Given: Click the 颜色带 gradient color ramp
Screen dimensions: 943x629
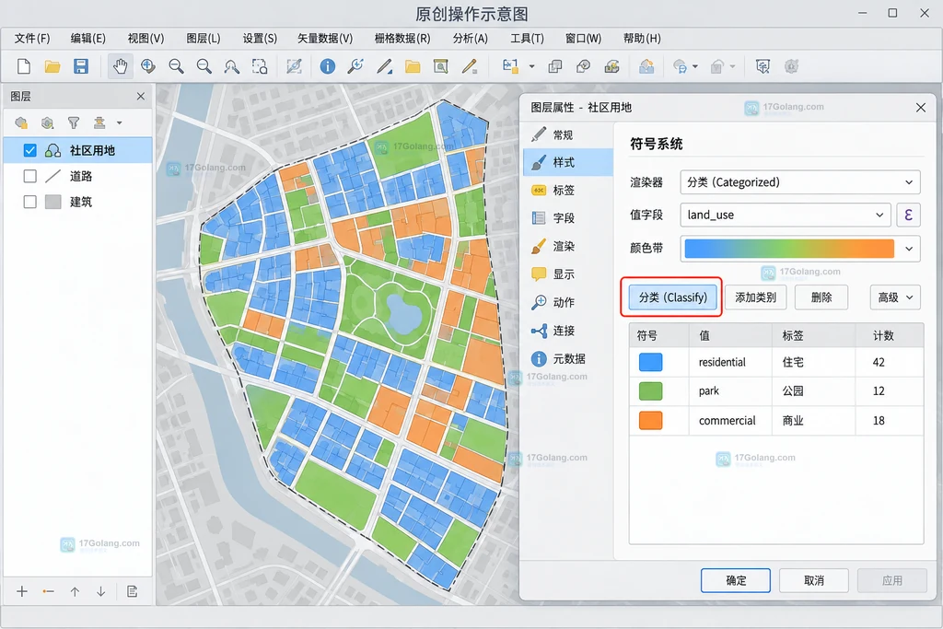Looking at the screenshot, I should click(x=789, y=249).
